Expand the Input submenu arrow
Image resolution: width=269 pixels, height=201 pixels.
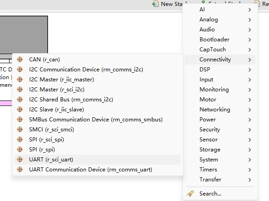pyautogui.click(x=249, y=80)
